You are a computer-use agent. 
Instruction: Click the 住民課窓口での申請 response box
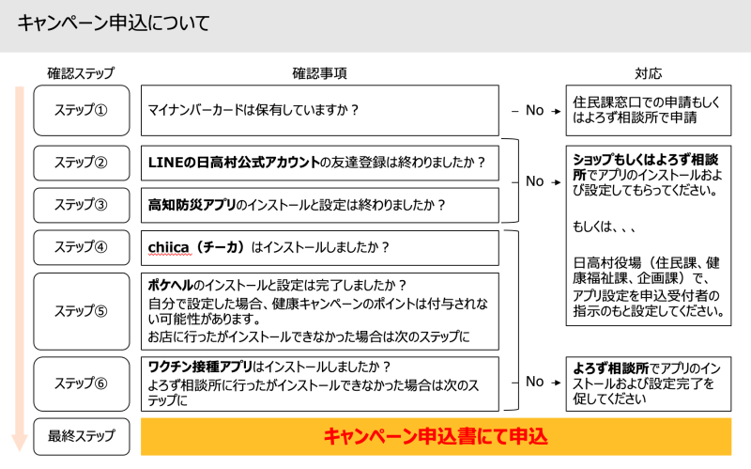pyautogui.click(x=650, y=110)
